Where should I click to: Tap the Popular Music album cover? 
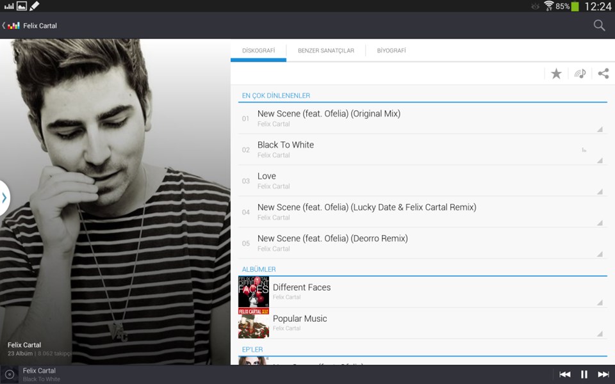point(254,323)
